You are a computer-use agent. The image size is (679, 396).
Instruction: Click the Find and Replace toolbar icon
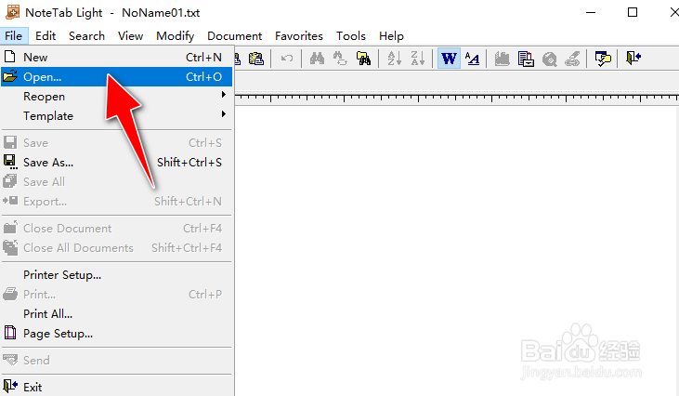pyautogui.click(x=340, y=58)
